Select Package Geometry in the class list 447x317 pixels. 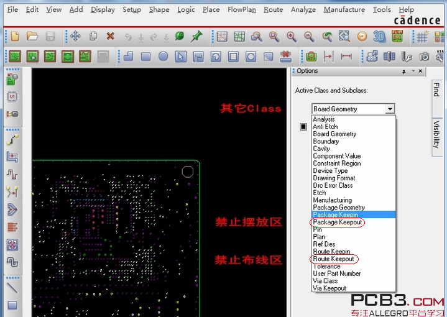[354, 208]
